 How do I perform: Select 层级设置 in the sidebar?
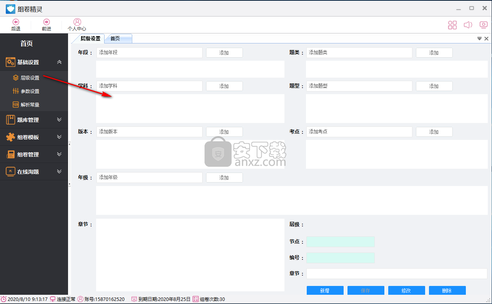point(30,78)
